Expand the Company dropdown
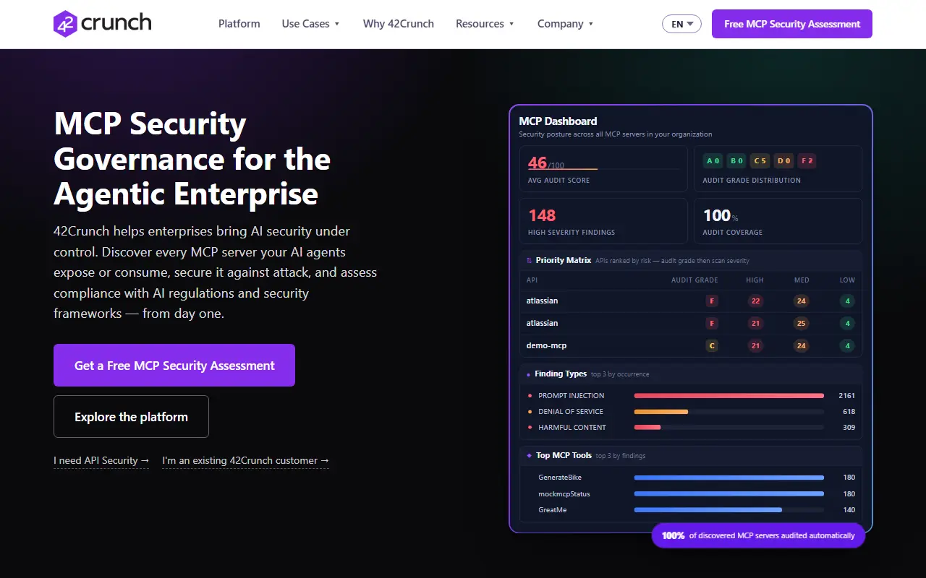Viewport: 926px width, 578px height. tap(565, 24)
